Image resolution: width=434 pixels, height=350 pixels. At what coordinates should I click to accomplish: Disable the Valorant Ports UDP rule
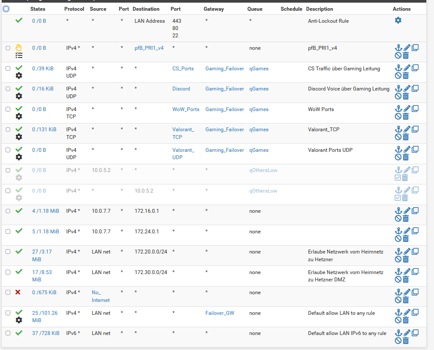(398, 157)
